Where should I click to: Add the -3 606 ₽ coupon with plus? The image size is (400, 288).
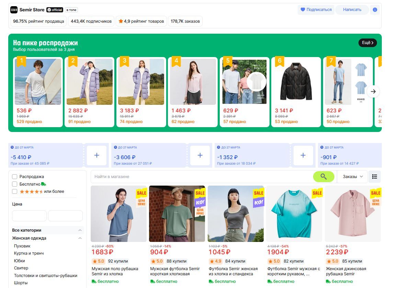[200, 155]
